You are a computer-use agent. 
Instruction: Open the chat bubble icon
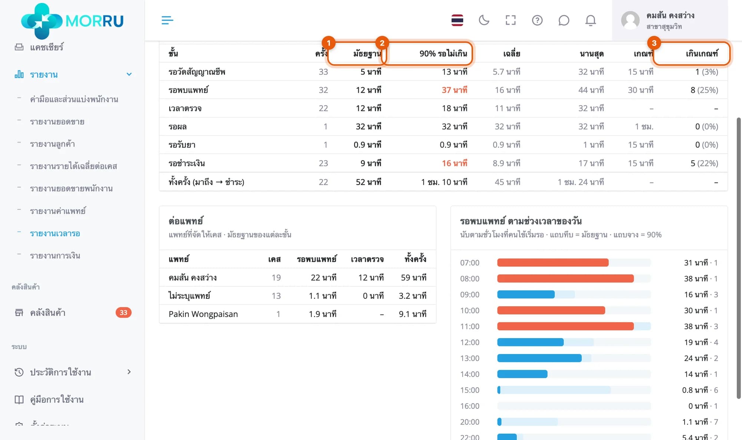click(564, 20)
